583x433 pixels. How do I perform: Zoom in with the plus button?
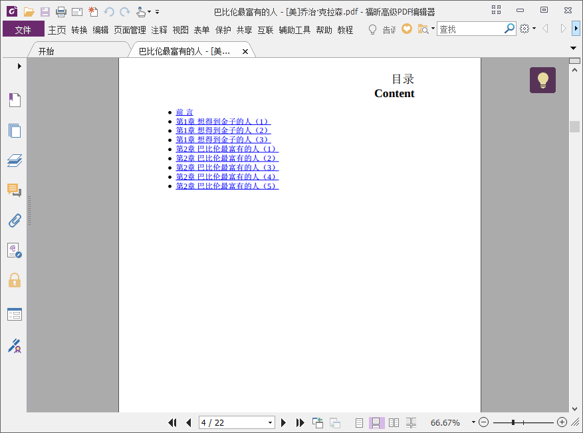pos(562,422)
